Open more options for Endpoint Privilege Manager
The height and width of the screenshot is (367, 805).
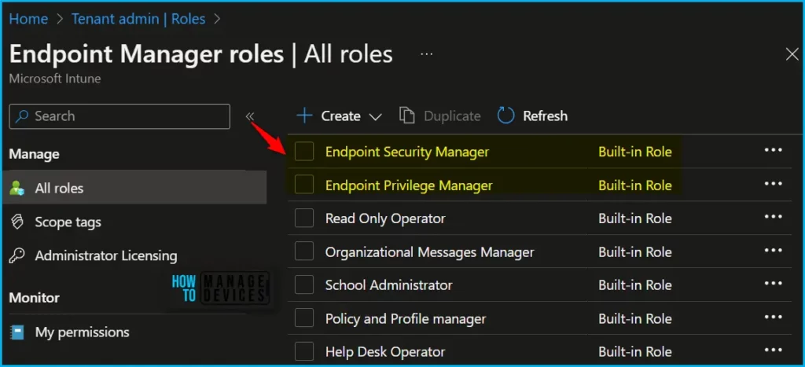coord(774,184)
